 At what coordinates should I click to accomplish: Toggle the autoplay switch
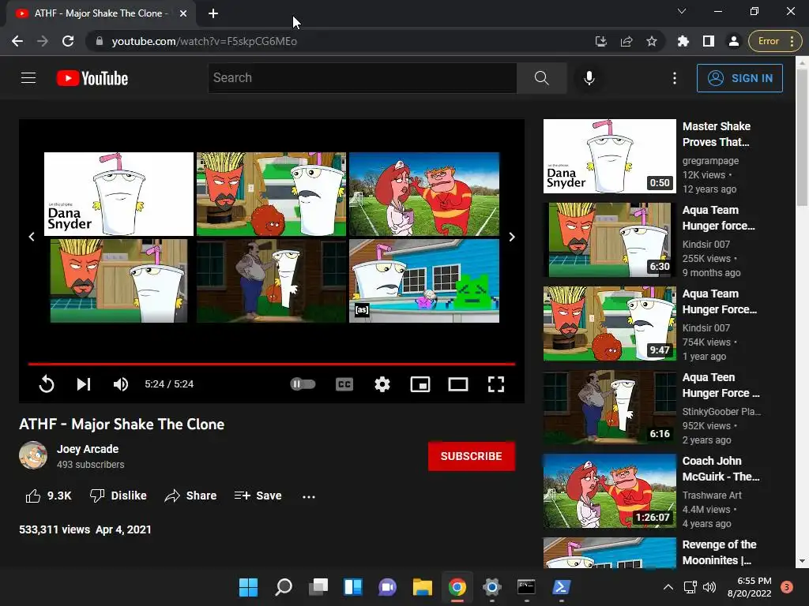(303, 384)
